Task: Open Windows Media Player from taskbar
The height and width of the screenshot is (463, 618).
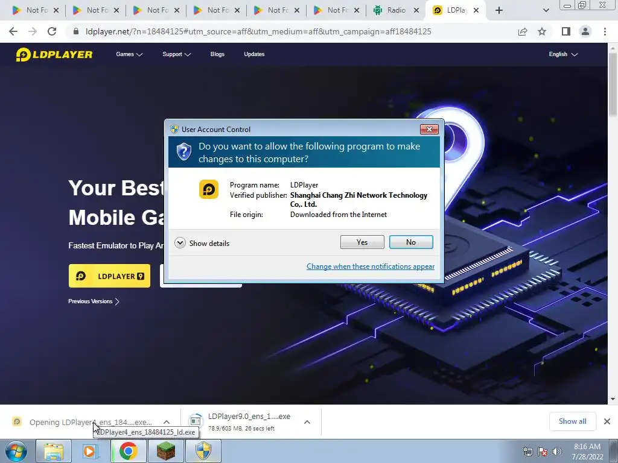Action: pos(91,451)
